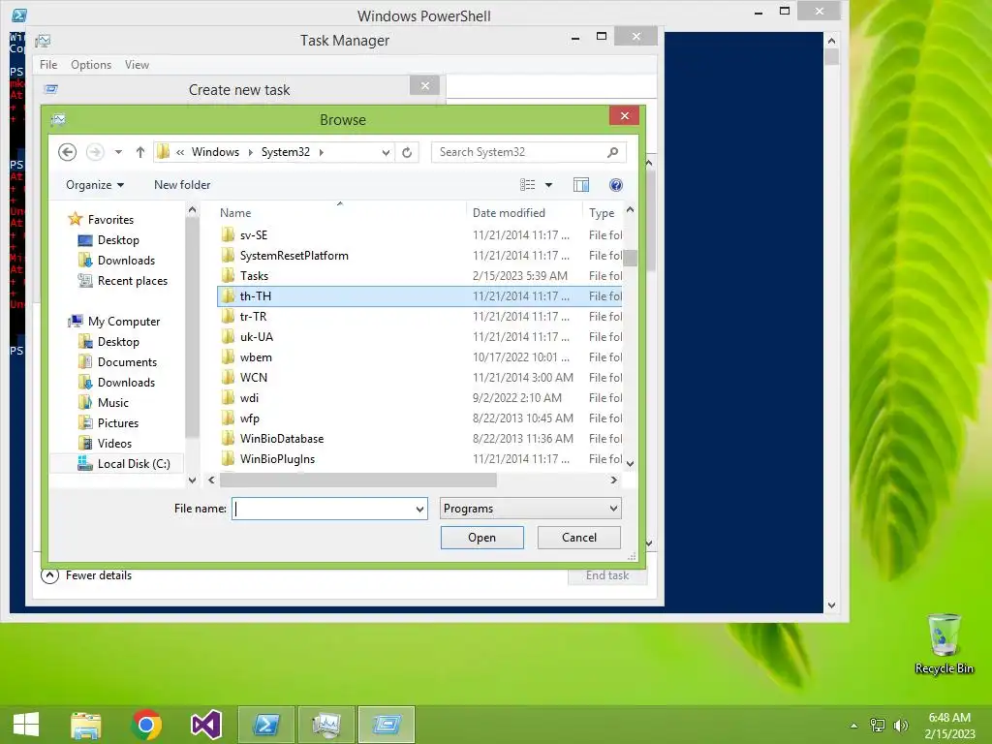Viewport: 992px width, 744px height.
Task: Click the Search System32 box
Action: pos(519,152)
